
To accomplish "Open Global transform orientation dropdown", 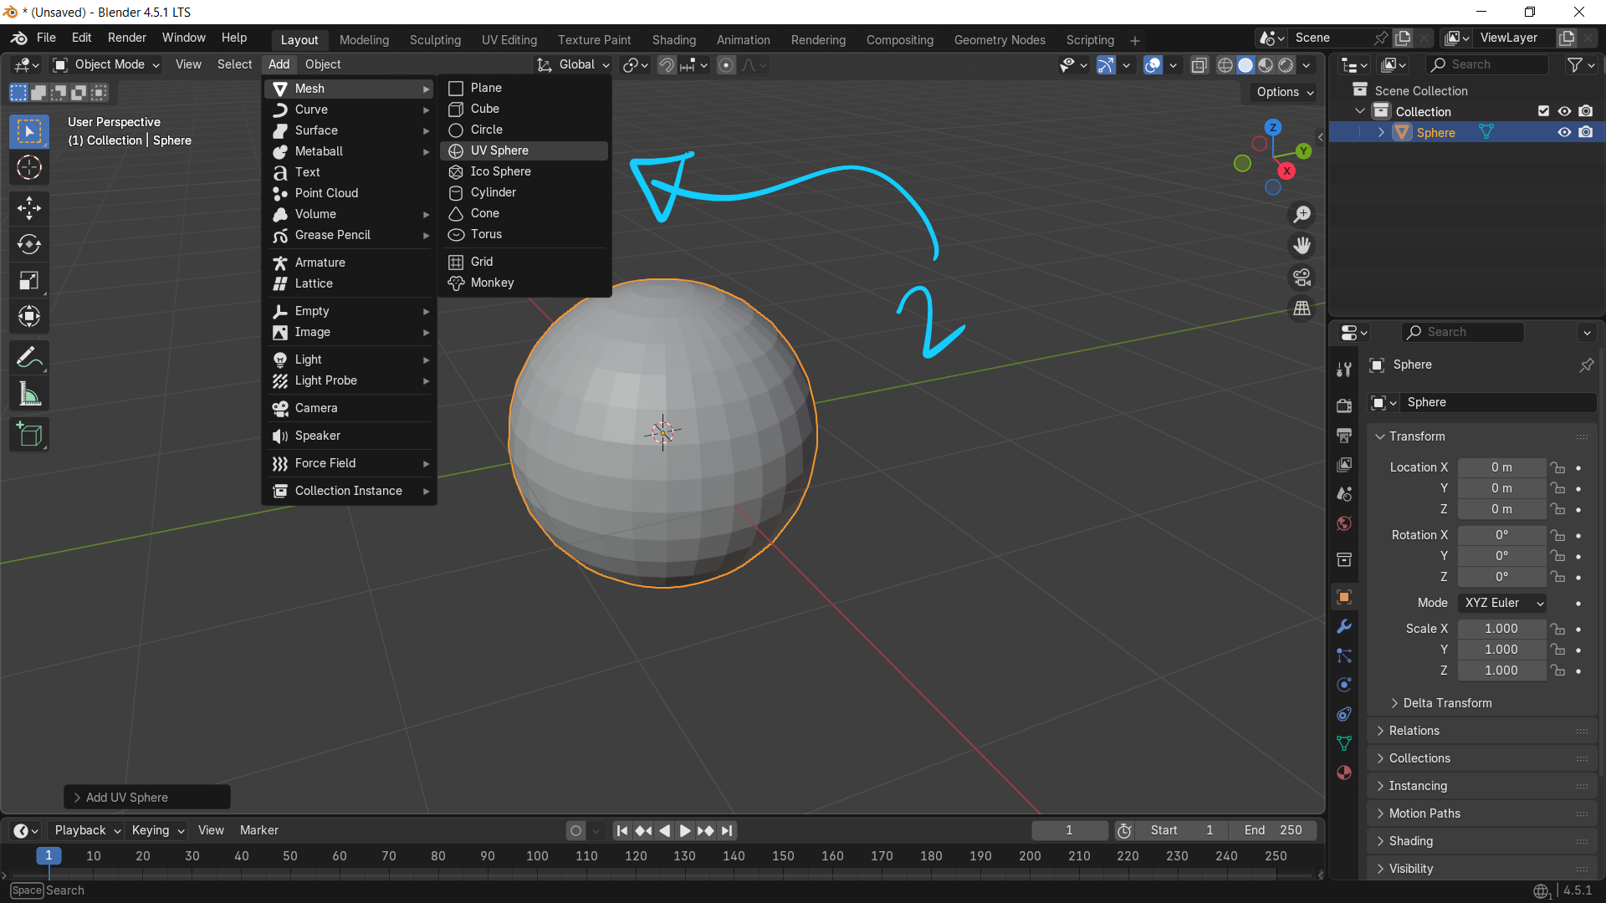I will point(573,64).
